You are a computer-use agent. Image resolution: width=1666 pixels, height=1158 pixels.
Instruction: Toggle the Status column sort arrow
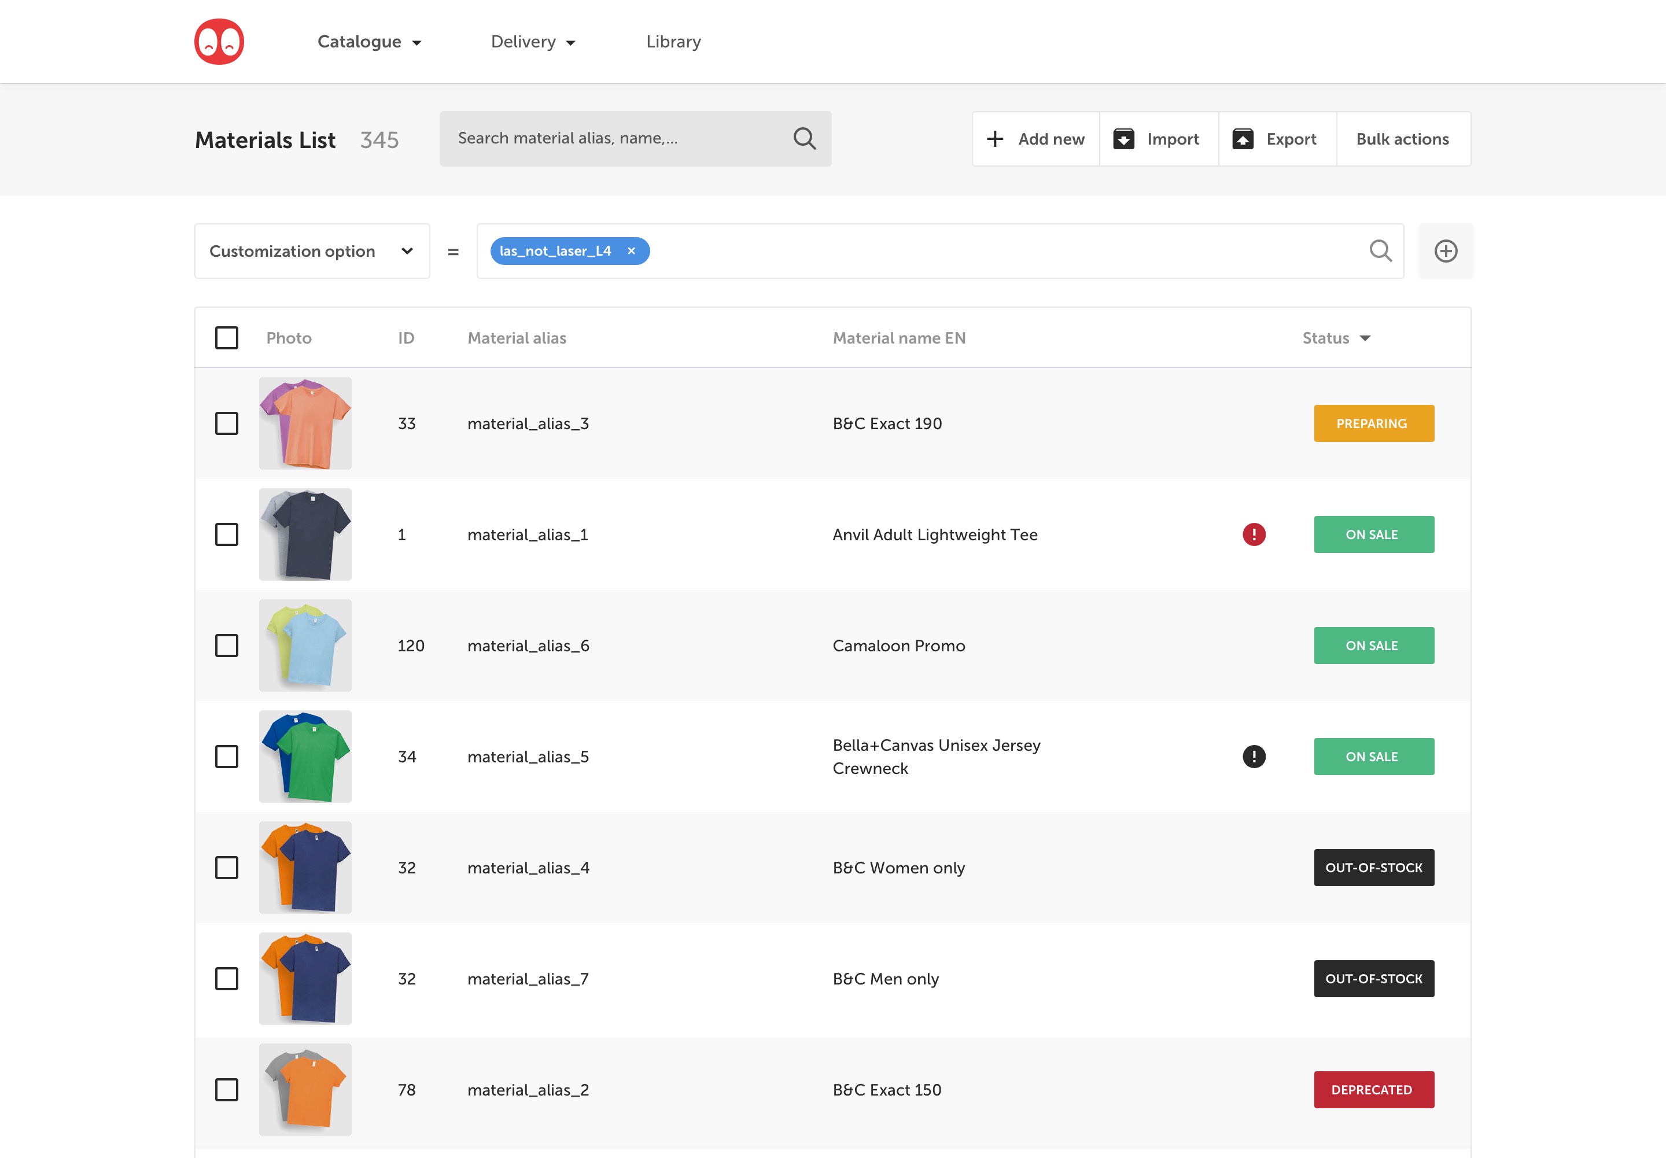pos(1366,338)
